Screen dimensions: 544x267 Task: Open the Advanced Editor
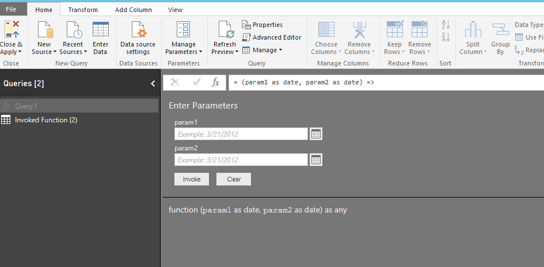pos(272,37)
